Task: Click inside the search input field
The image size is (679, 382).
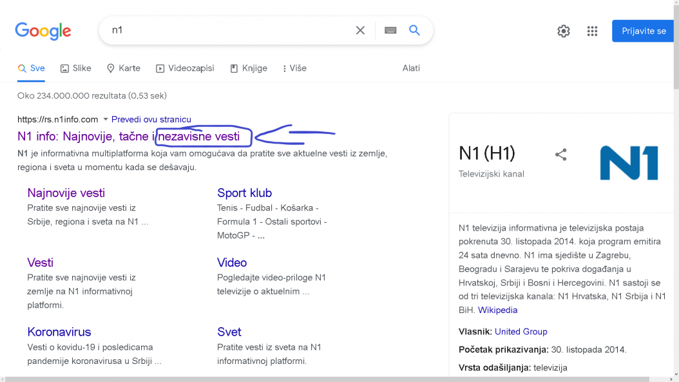Action: pyautogui.click(x=229, y=30)
